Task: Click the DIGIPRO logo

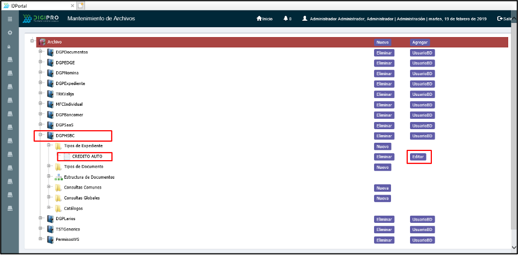Action: 40,19
